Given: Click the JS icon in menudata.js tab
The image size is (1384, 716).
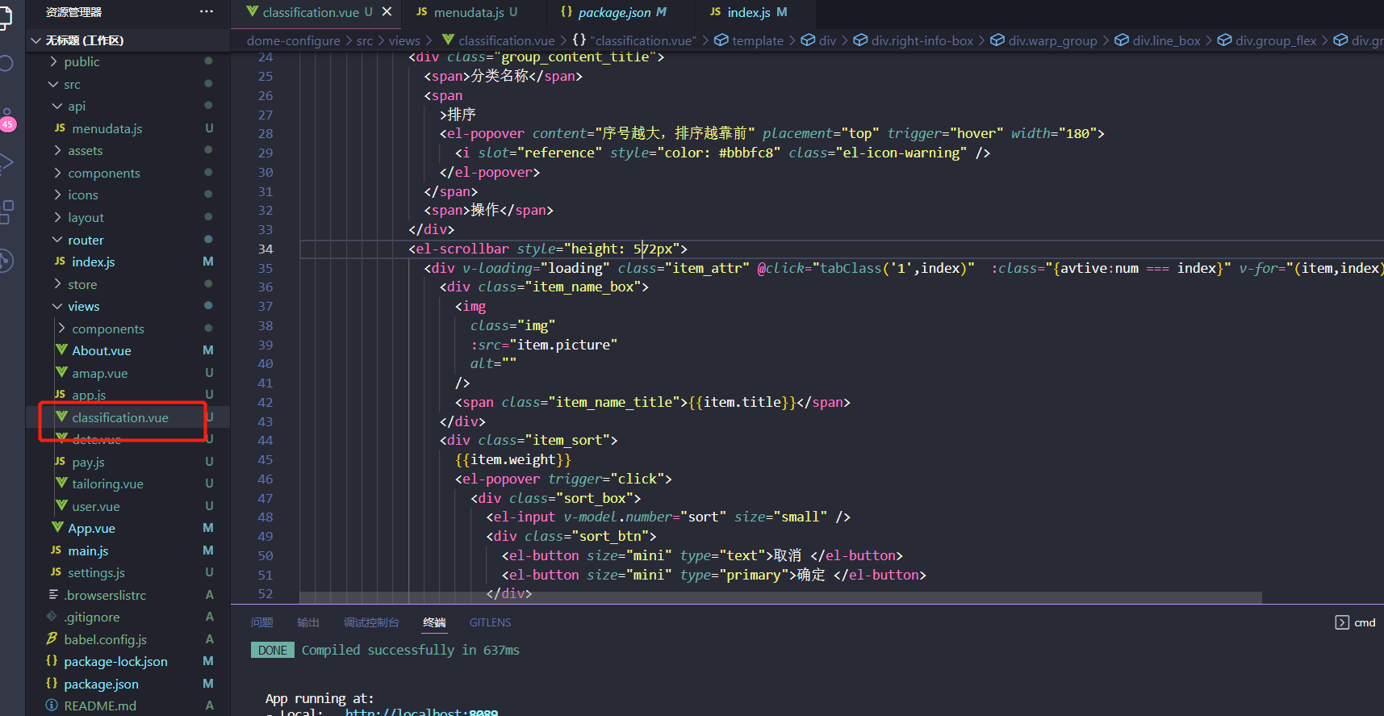Looking at the screenshot, I should [x=421, y=11].
